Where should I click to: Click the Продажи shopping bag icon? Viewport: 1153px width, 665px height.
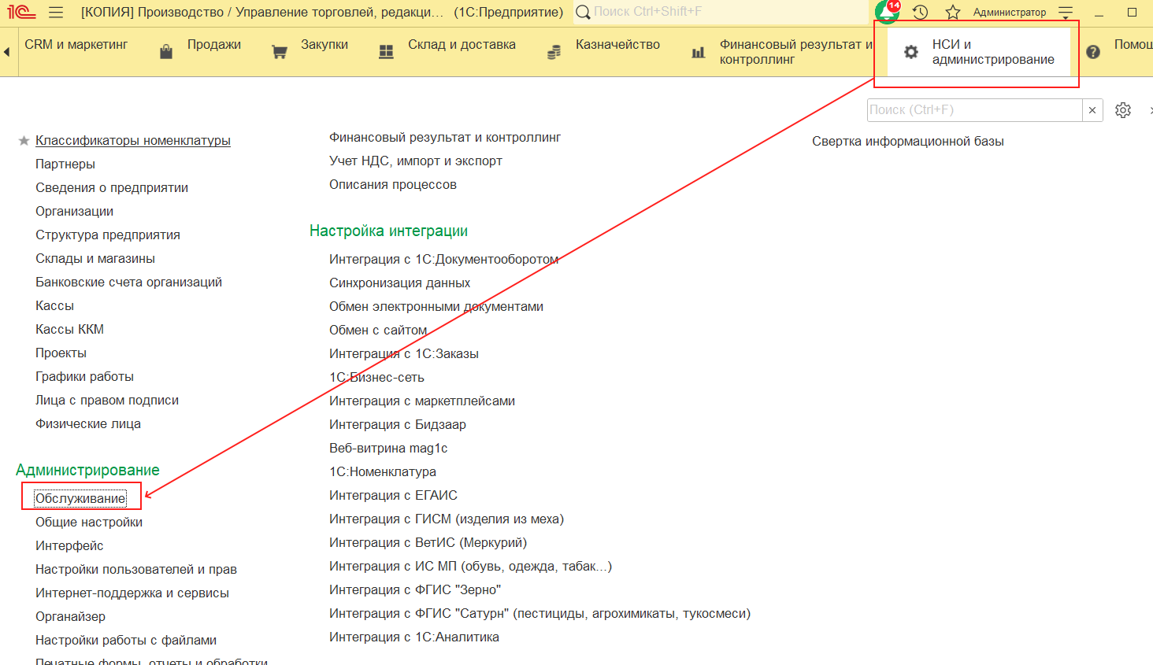click(166, 52)
